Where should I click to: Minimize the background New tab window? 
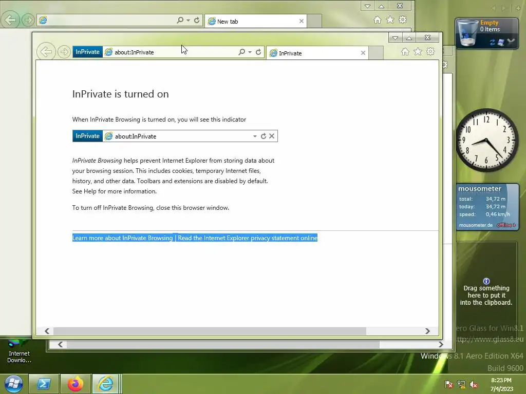tap(367, 6)
